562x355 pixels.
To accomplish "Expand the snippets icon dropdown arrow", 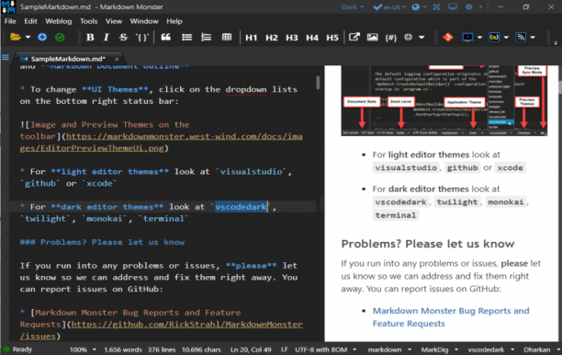I will pyautogui.click(x=506, y=37).
